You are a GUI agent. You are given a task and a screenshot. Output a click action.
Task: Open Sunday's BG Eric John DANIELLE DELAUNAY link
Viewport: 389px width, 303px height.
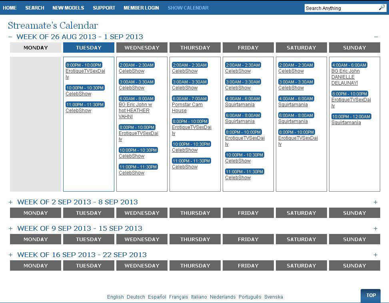[345, 77]
